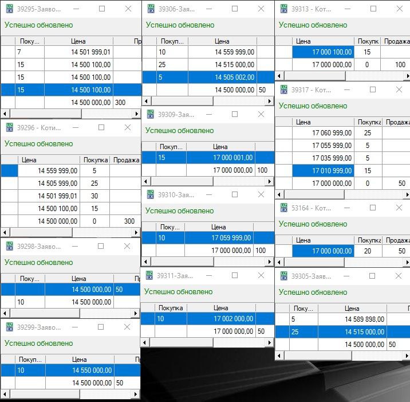Select sale quantity 300 in window 39296

coord(125,221)
